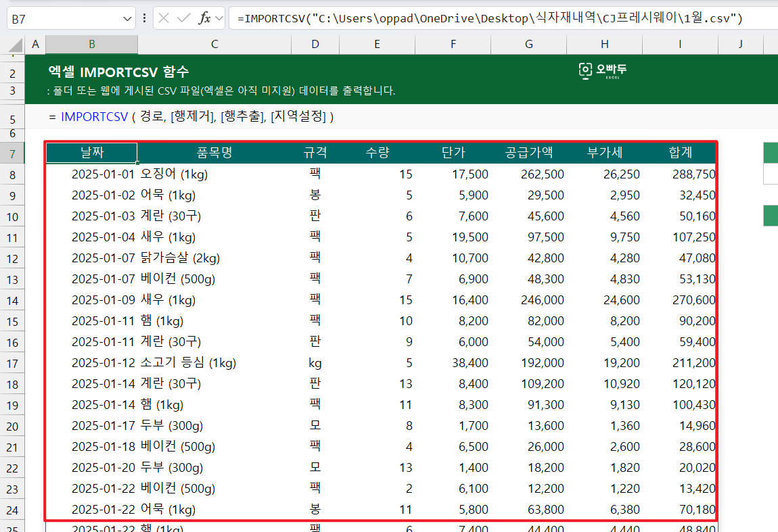Select row 17 header

click(12, 364)
